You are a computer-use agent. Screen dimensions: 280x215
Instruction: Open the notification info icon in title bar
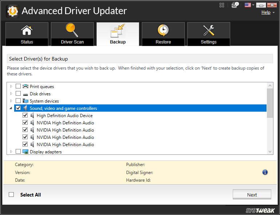235,5
